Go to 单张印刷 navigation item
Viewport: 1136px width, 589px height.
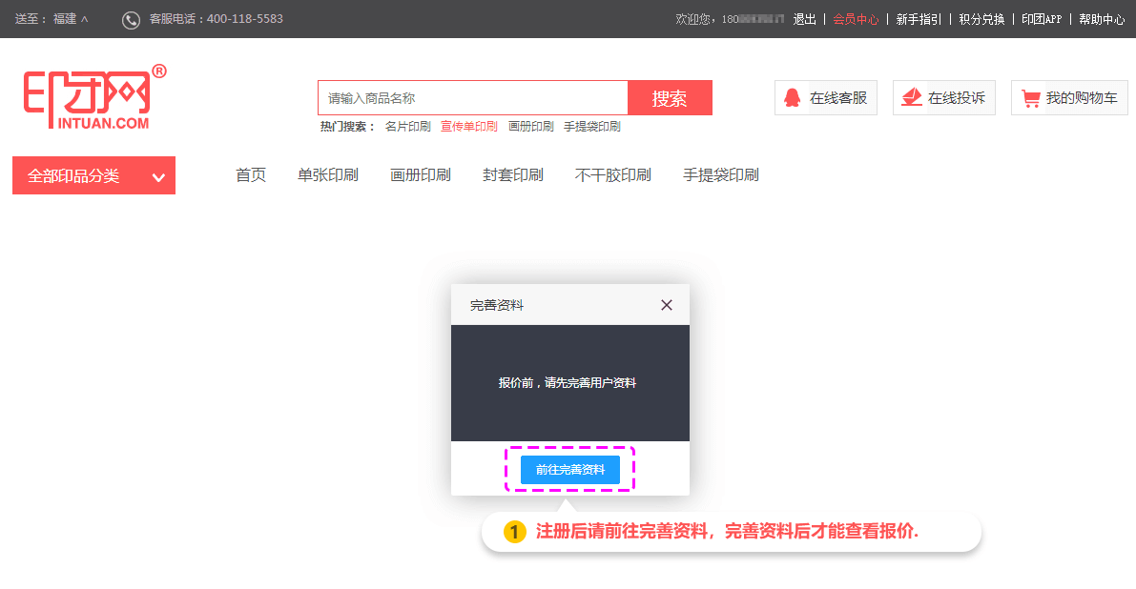(328, 175)
